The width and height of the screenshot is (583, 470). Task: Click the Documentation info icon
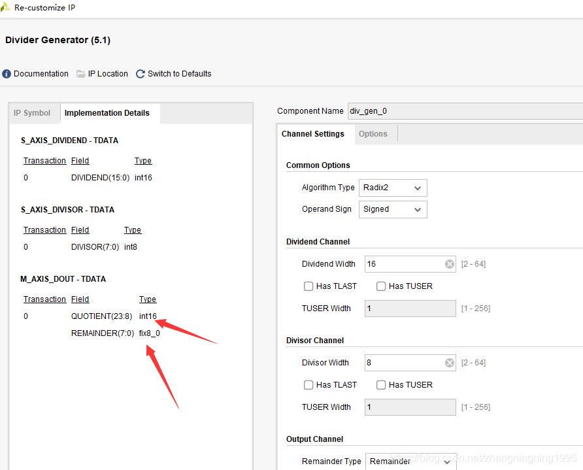(x=7, y=74)
